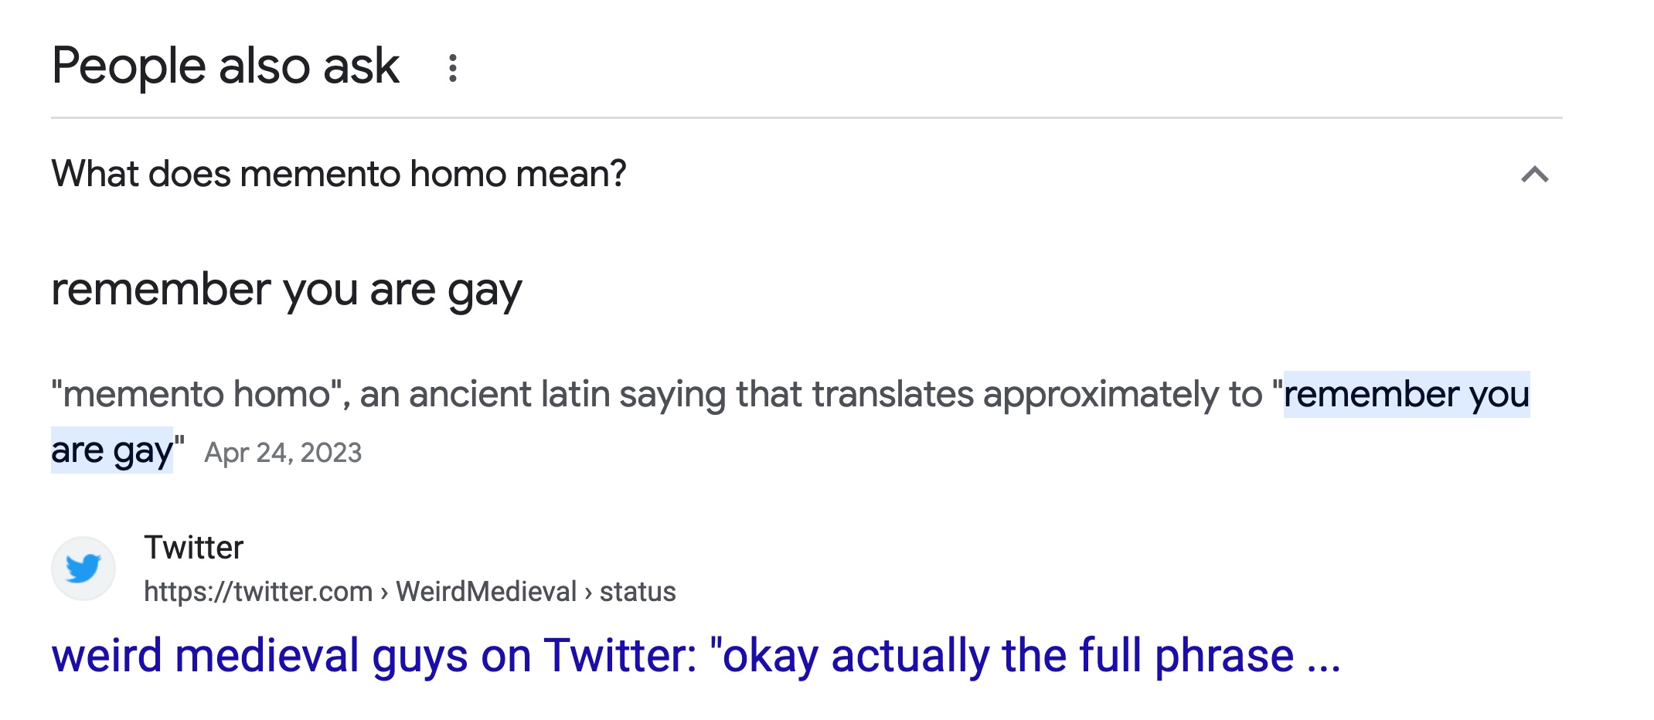Click the highlighted 'are gay' text on second line

pos(112,450)
